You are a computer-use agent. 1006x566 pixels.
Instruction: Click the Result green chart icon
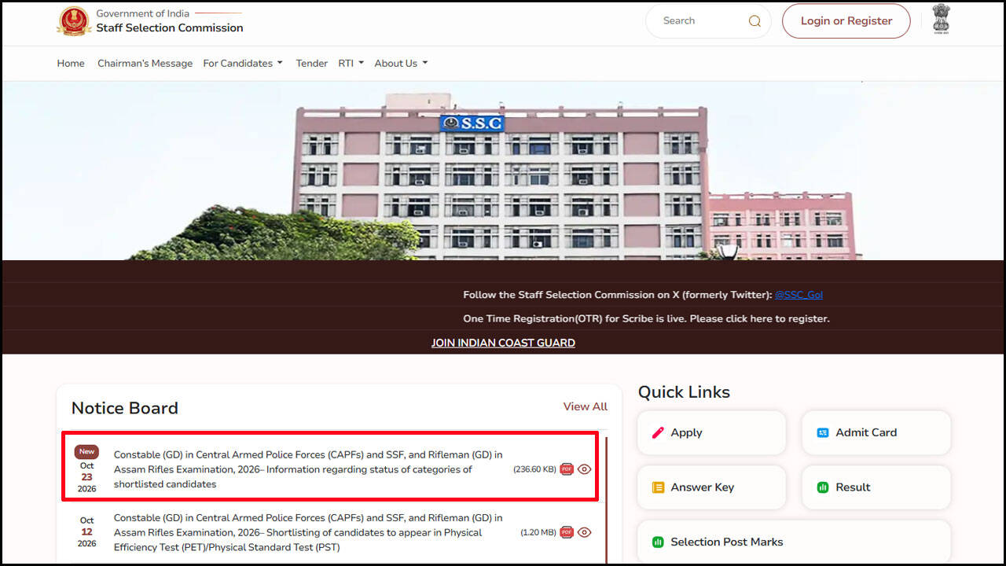point(823,487)
